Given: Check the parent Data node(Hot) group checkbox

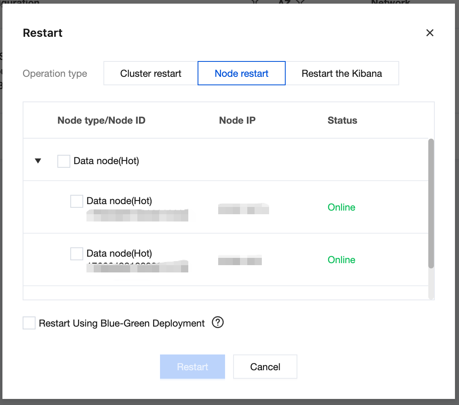Looking at the screenshot, I should (x=64, y=161).
